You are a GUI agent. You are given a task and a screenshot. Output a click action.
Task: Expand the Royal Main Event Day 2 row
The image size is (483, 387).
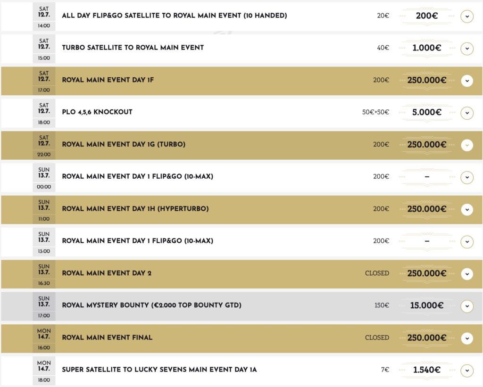(x=467, y=274)
